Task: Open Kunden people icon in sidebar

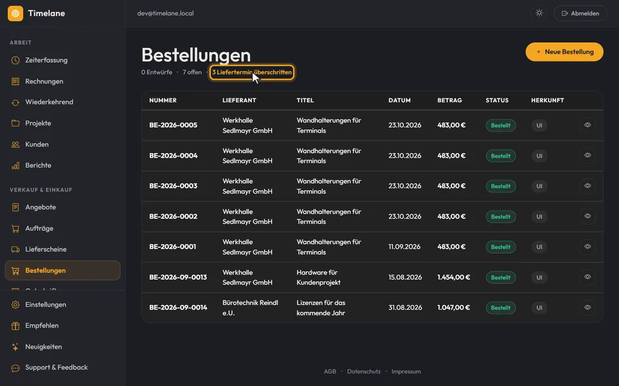Action: point(15,145)
